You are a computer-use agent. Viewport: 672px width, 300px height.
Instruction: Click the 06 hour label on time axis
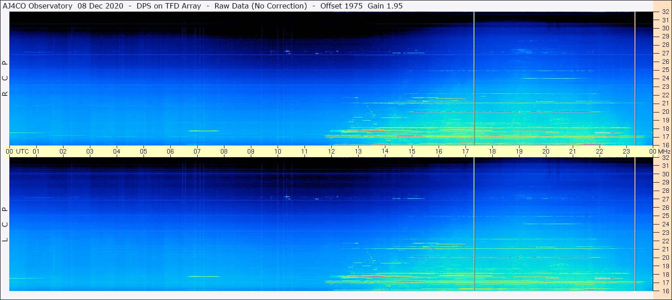170,151
